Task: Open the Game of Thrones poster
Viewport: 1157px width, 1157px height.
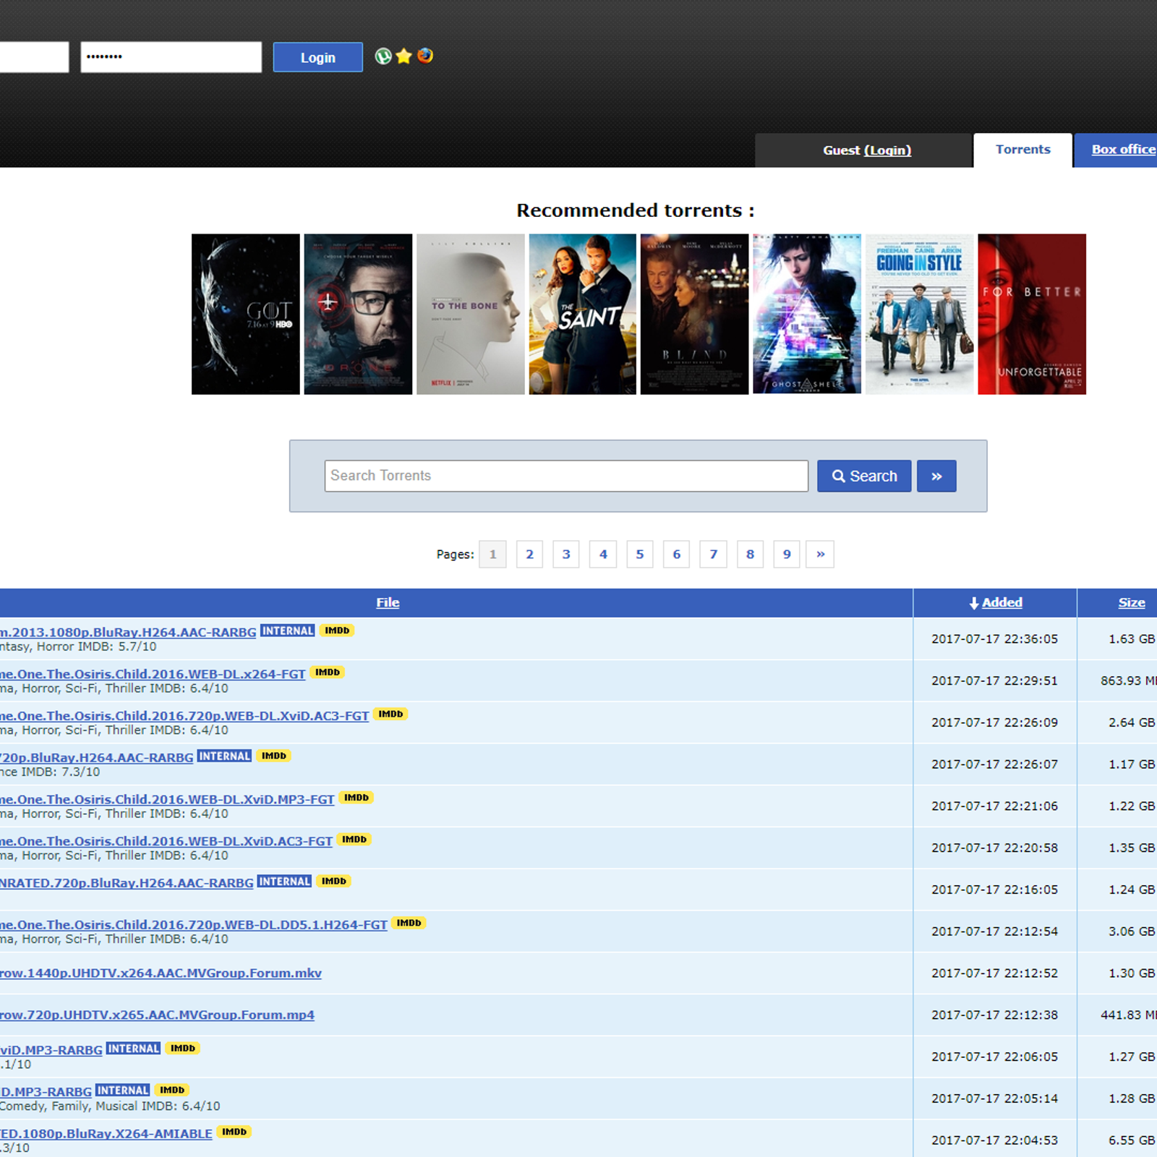Action: click(246, 314)
